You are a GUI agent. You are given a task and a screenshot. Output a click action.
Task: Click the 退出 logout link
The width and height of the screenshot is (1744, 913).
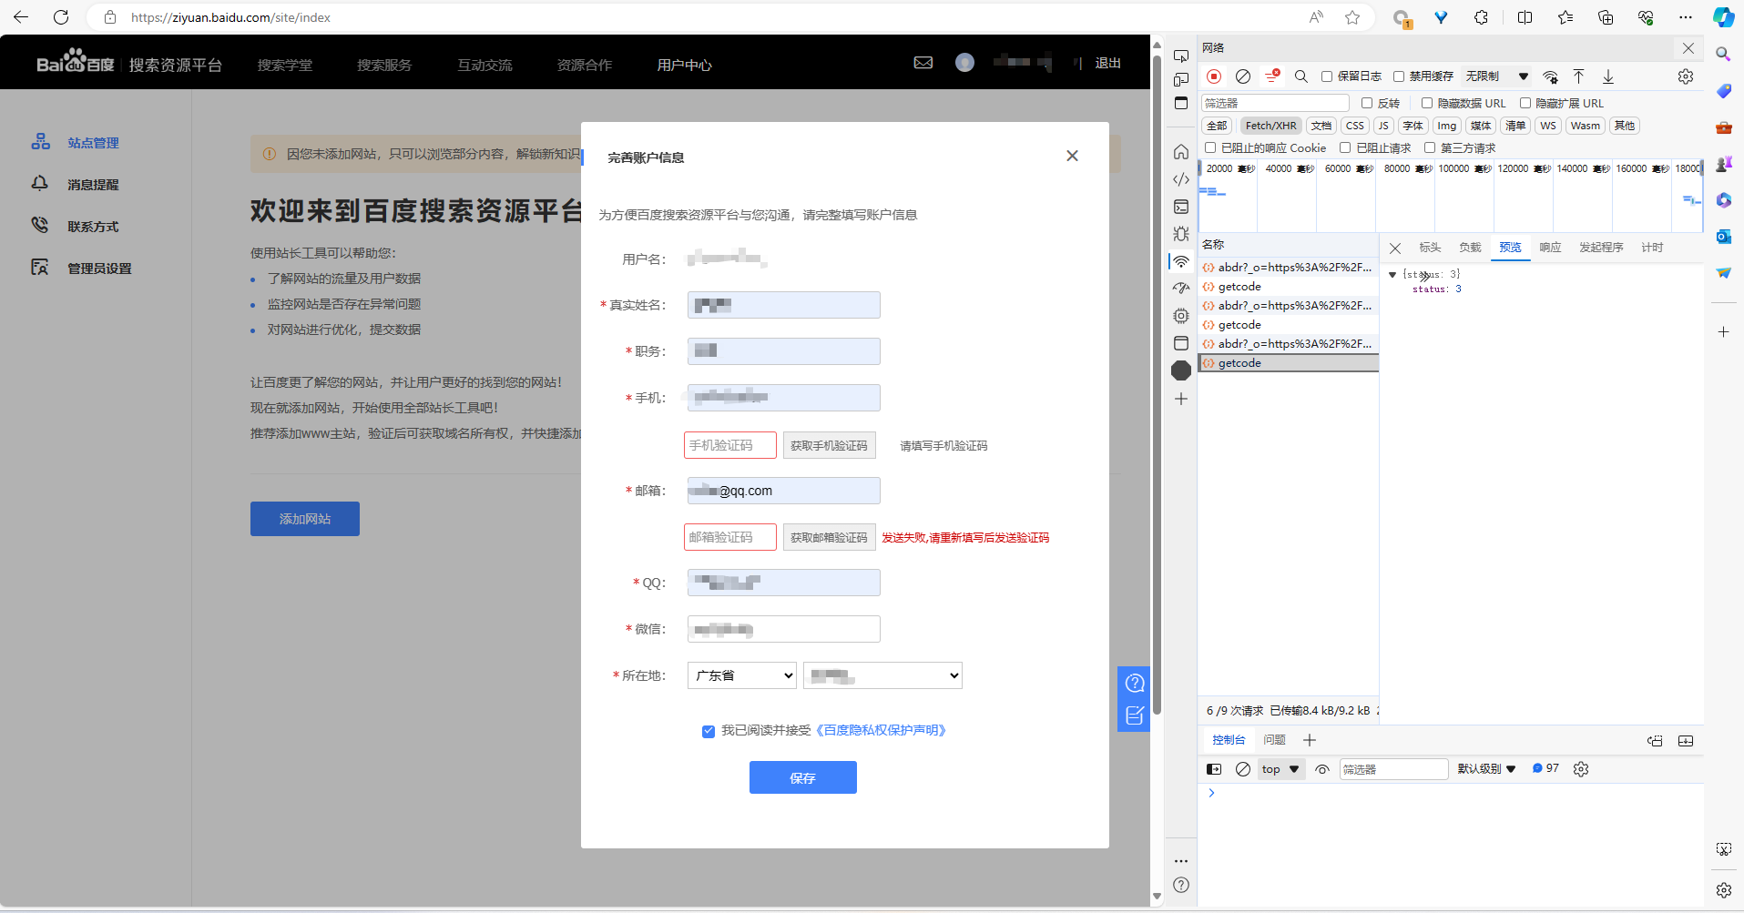point(1107,63)
